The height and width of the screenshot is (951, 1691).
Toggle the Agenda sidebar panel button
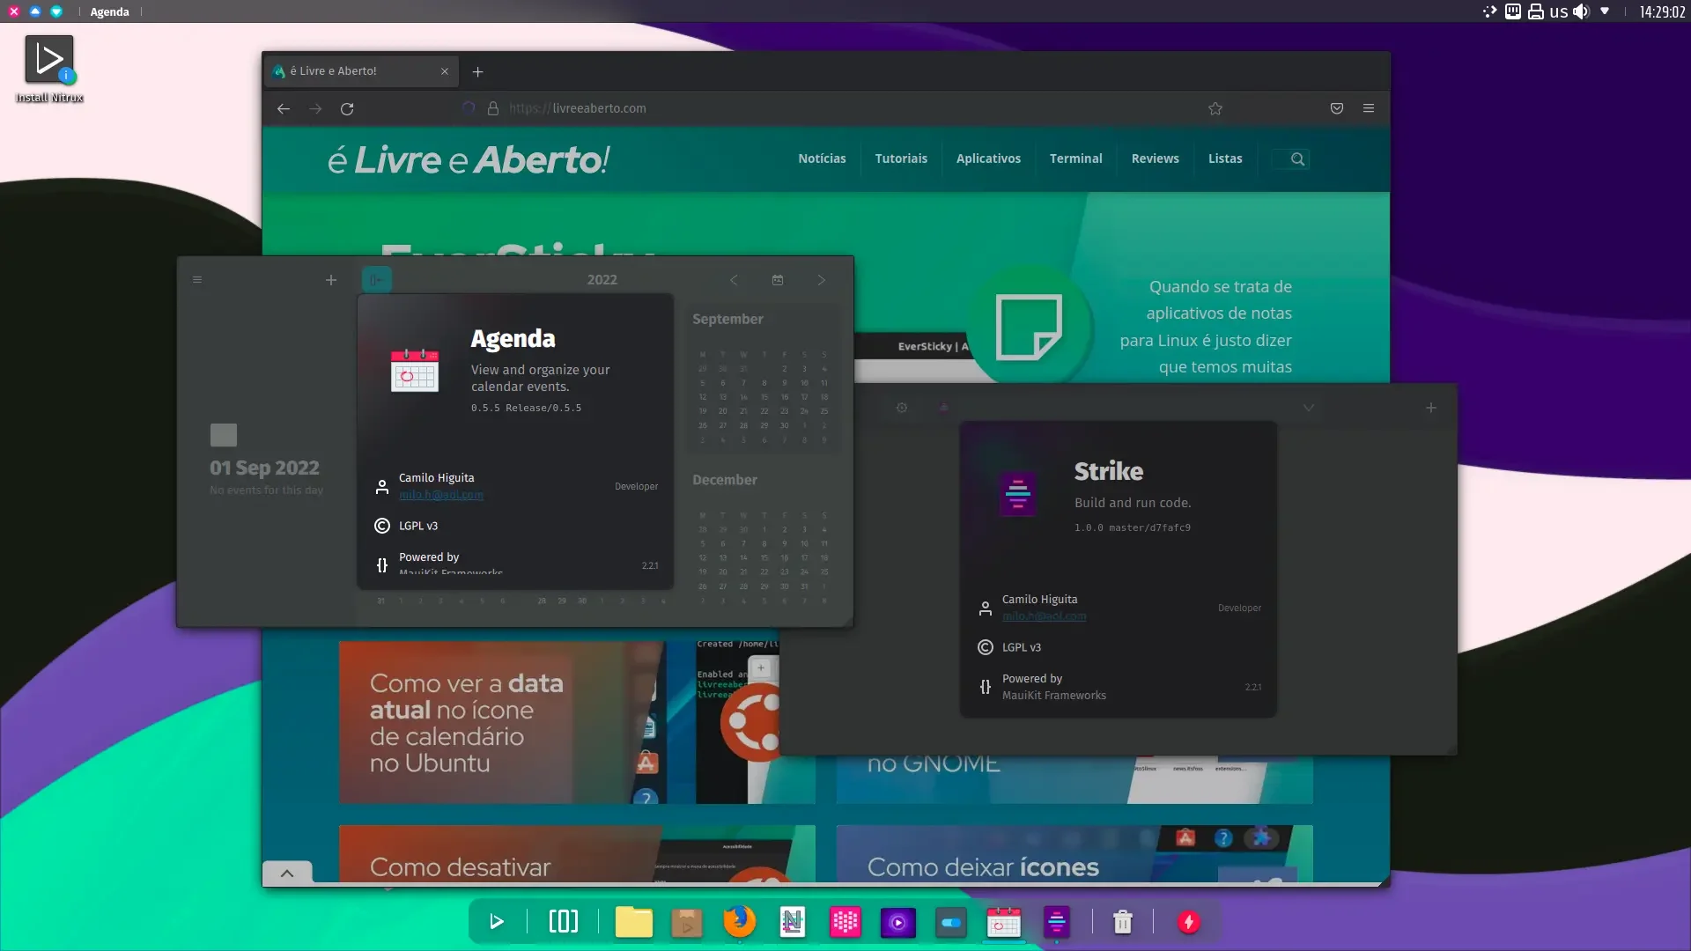[377, 280]
